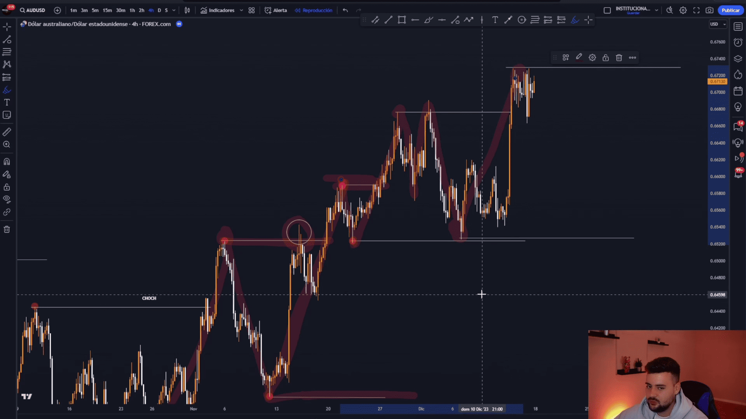This screenshot has height=419, width=746.
Task: Click the Publicar button
Action: click(730, 10)
